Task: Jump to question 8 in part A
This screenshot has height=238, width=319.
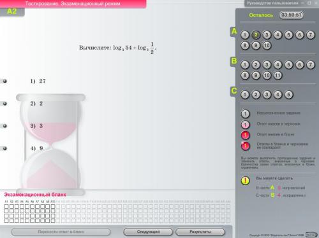Action: click(x=245, y=45)
